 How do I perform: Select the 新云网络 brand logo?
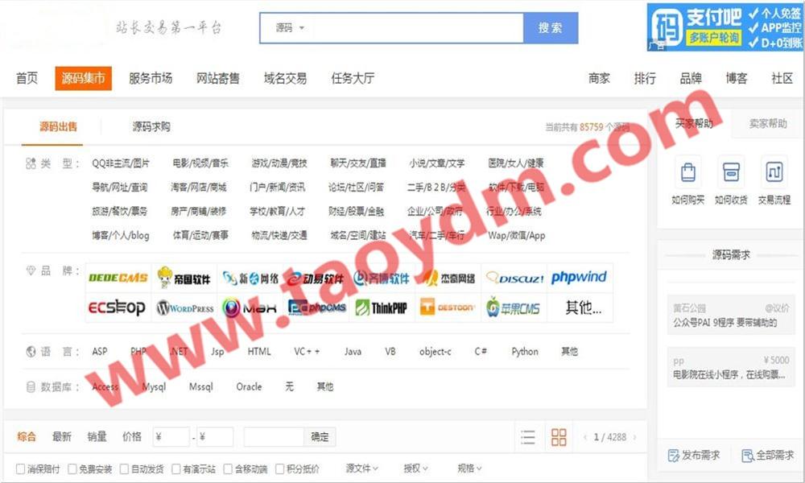(250, 278)
